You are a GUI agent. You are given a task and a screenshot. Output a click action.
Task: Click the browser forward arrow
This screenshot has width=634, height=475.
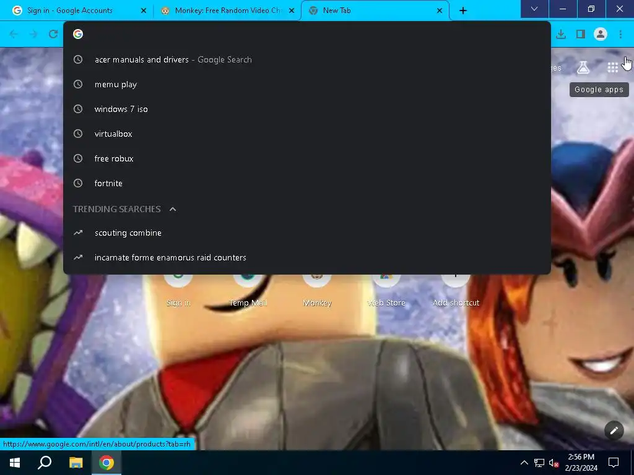tap(33, 35)
